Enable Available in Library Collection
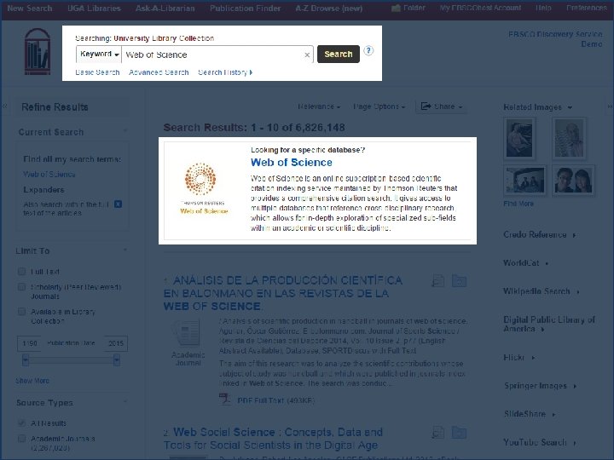This screenshot has height=460, width=614. click(22, 312)
